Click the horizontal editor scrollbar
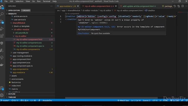Screen dimensions: 188x106 click(x=111, y=98)
